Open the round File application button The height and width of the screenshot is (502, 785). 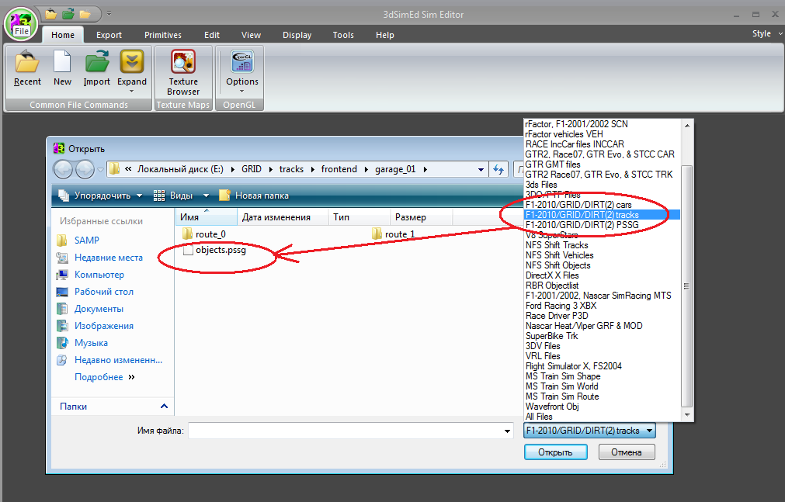pyautogui.click(x=22, y=23)
